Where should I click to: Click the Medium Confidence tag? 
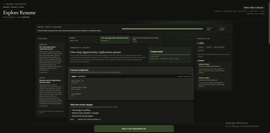pyautogui.click(x=219, y=47)
